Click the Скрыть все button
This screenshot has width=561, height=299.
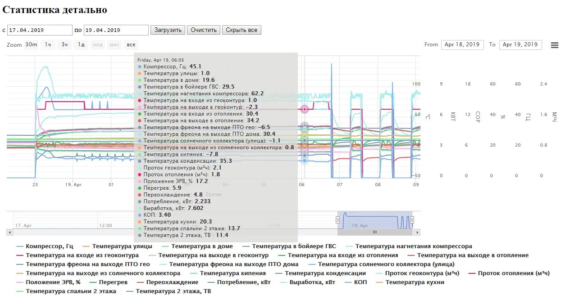(x=242, y=30)
